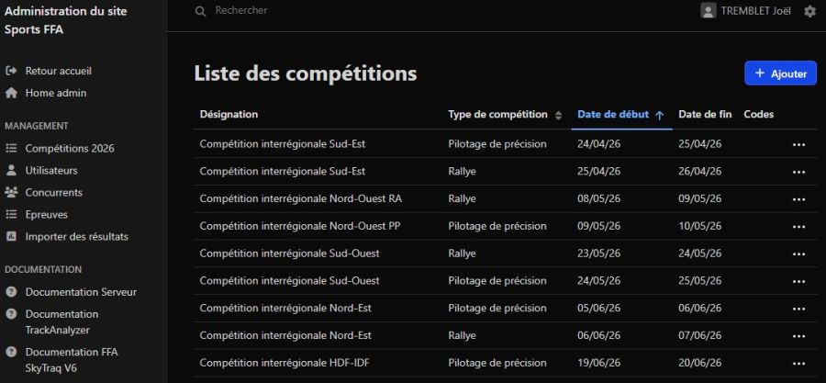Click the Documentation Serveur help icon
This screenshot has width=826, height=383.
11,292
